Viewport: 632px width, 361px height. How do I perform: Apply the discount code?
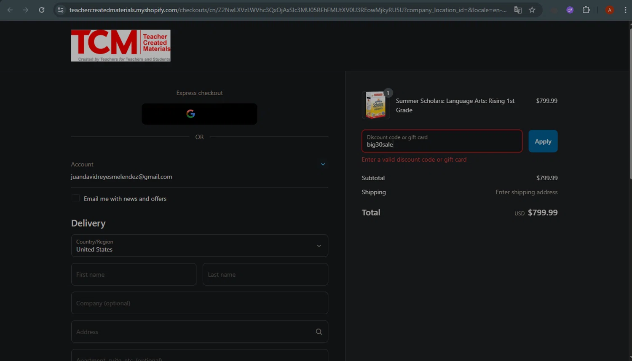[x=543, y=141]
